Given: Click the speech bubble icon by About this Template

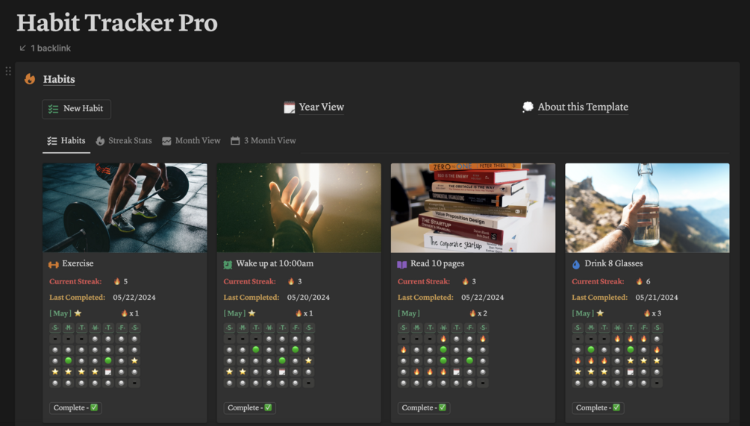Looking at the screenshot, I should 528,107.
